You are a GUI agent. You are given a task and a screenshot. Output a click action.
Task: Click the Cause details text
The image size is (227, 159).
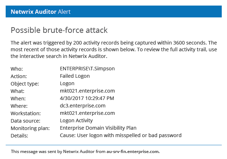121,135
